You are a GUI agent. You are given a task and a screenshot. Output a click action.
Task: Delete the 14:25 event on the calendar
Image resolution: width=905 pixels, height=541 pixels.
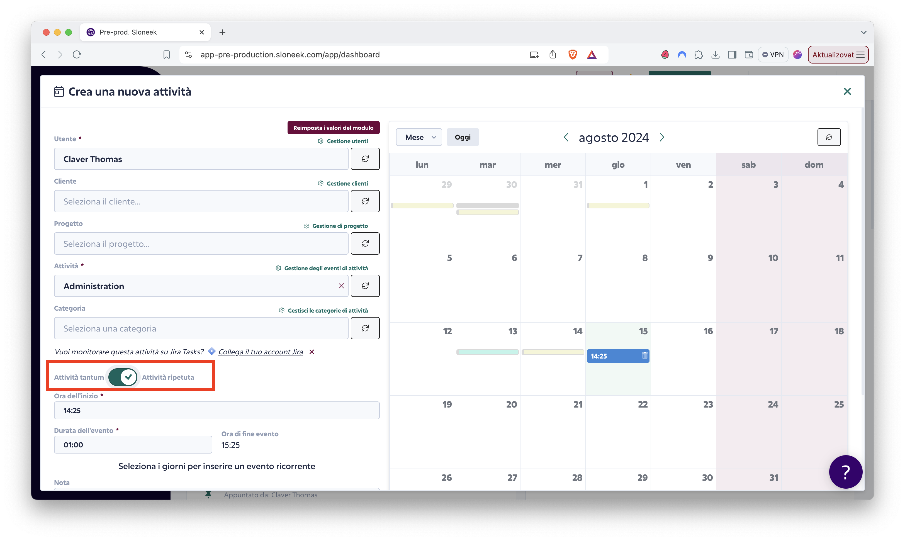click(644, 356)
